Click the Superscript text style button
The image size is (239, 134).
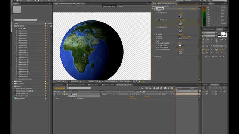pyautogui.click(x=220, y=57)
